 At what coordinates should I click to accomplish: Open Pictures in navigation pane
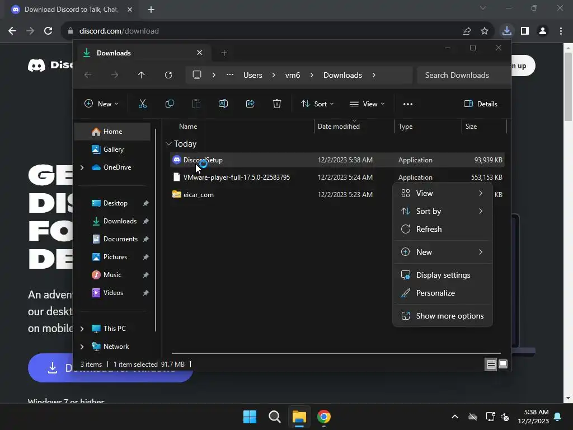click(x=112, y=257)
